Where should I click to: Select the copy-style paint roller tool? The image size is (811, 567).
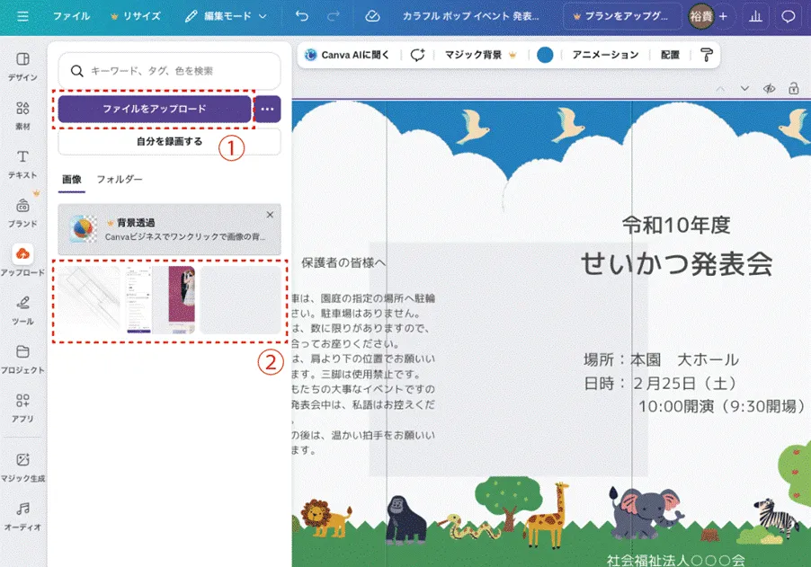pos(707,55)
